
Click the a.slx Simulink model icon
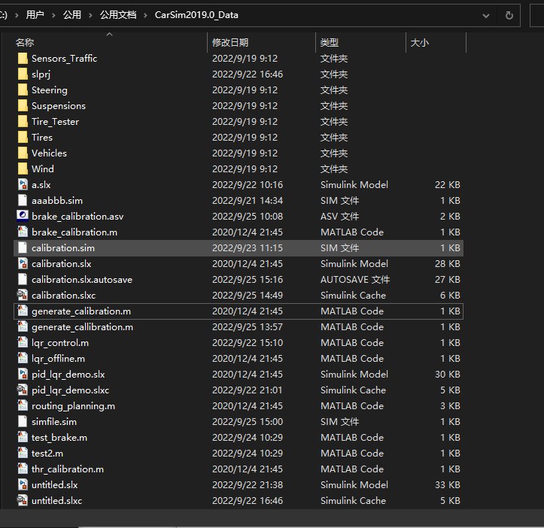pyautogui.click(x=23, y=184)
